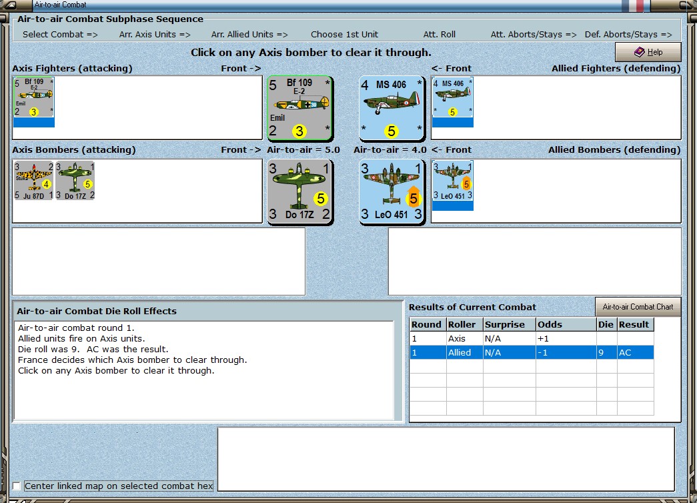Image resolution: width=697 pixels, height=503 pixels.
Task: Click the large Do 17Z front bomber
Action: 299,191
